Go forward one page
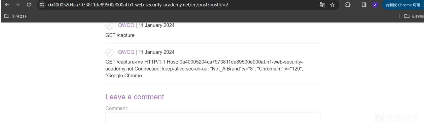424x124 pixels. [18, 5]
